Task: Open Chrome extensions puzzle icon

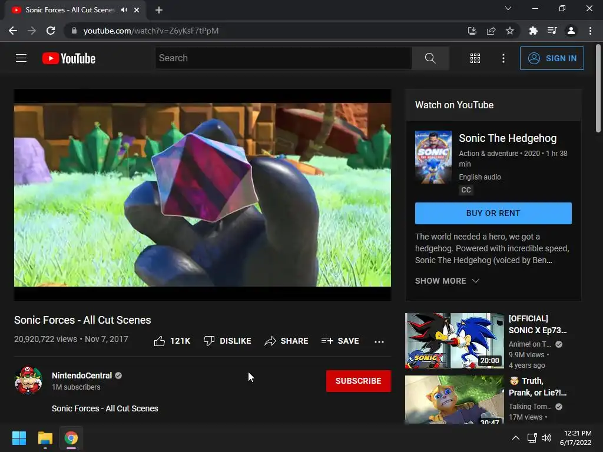Action: [533, 31]
